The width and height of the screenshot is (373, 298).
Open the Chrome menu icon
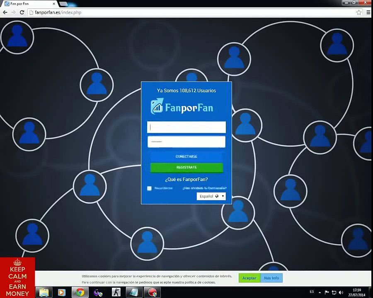click(x=368, y=12)
